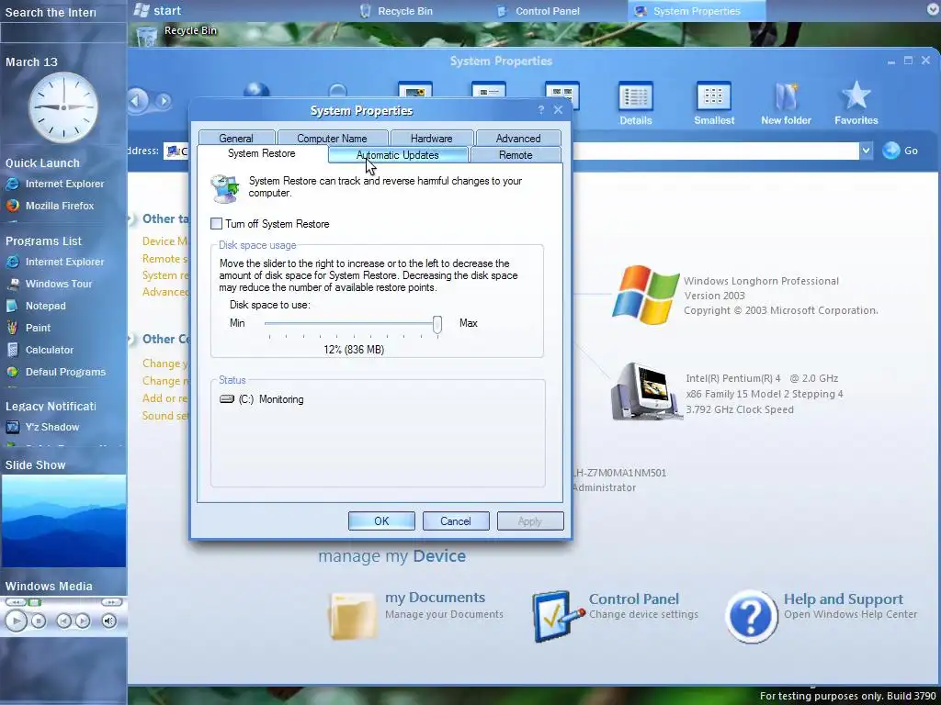Screen dimensions: 941x705
Task: Stop playback in Windows Media sidebar
Action: [x=39, y=621]
